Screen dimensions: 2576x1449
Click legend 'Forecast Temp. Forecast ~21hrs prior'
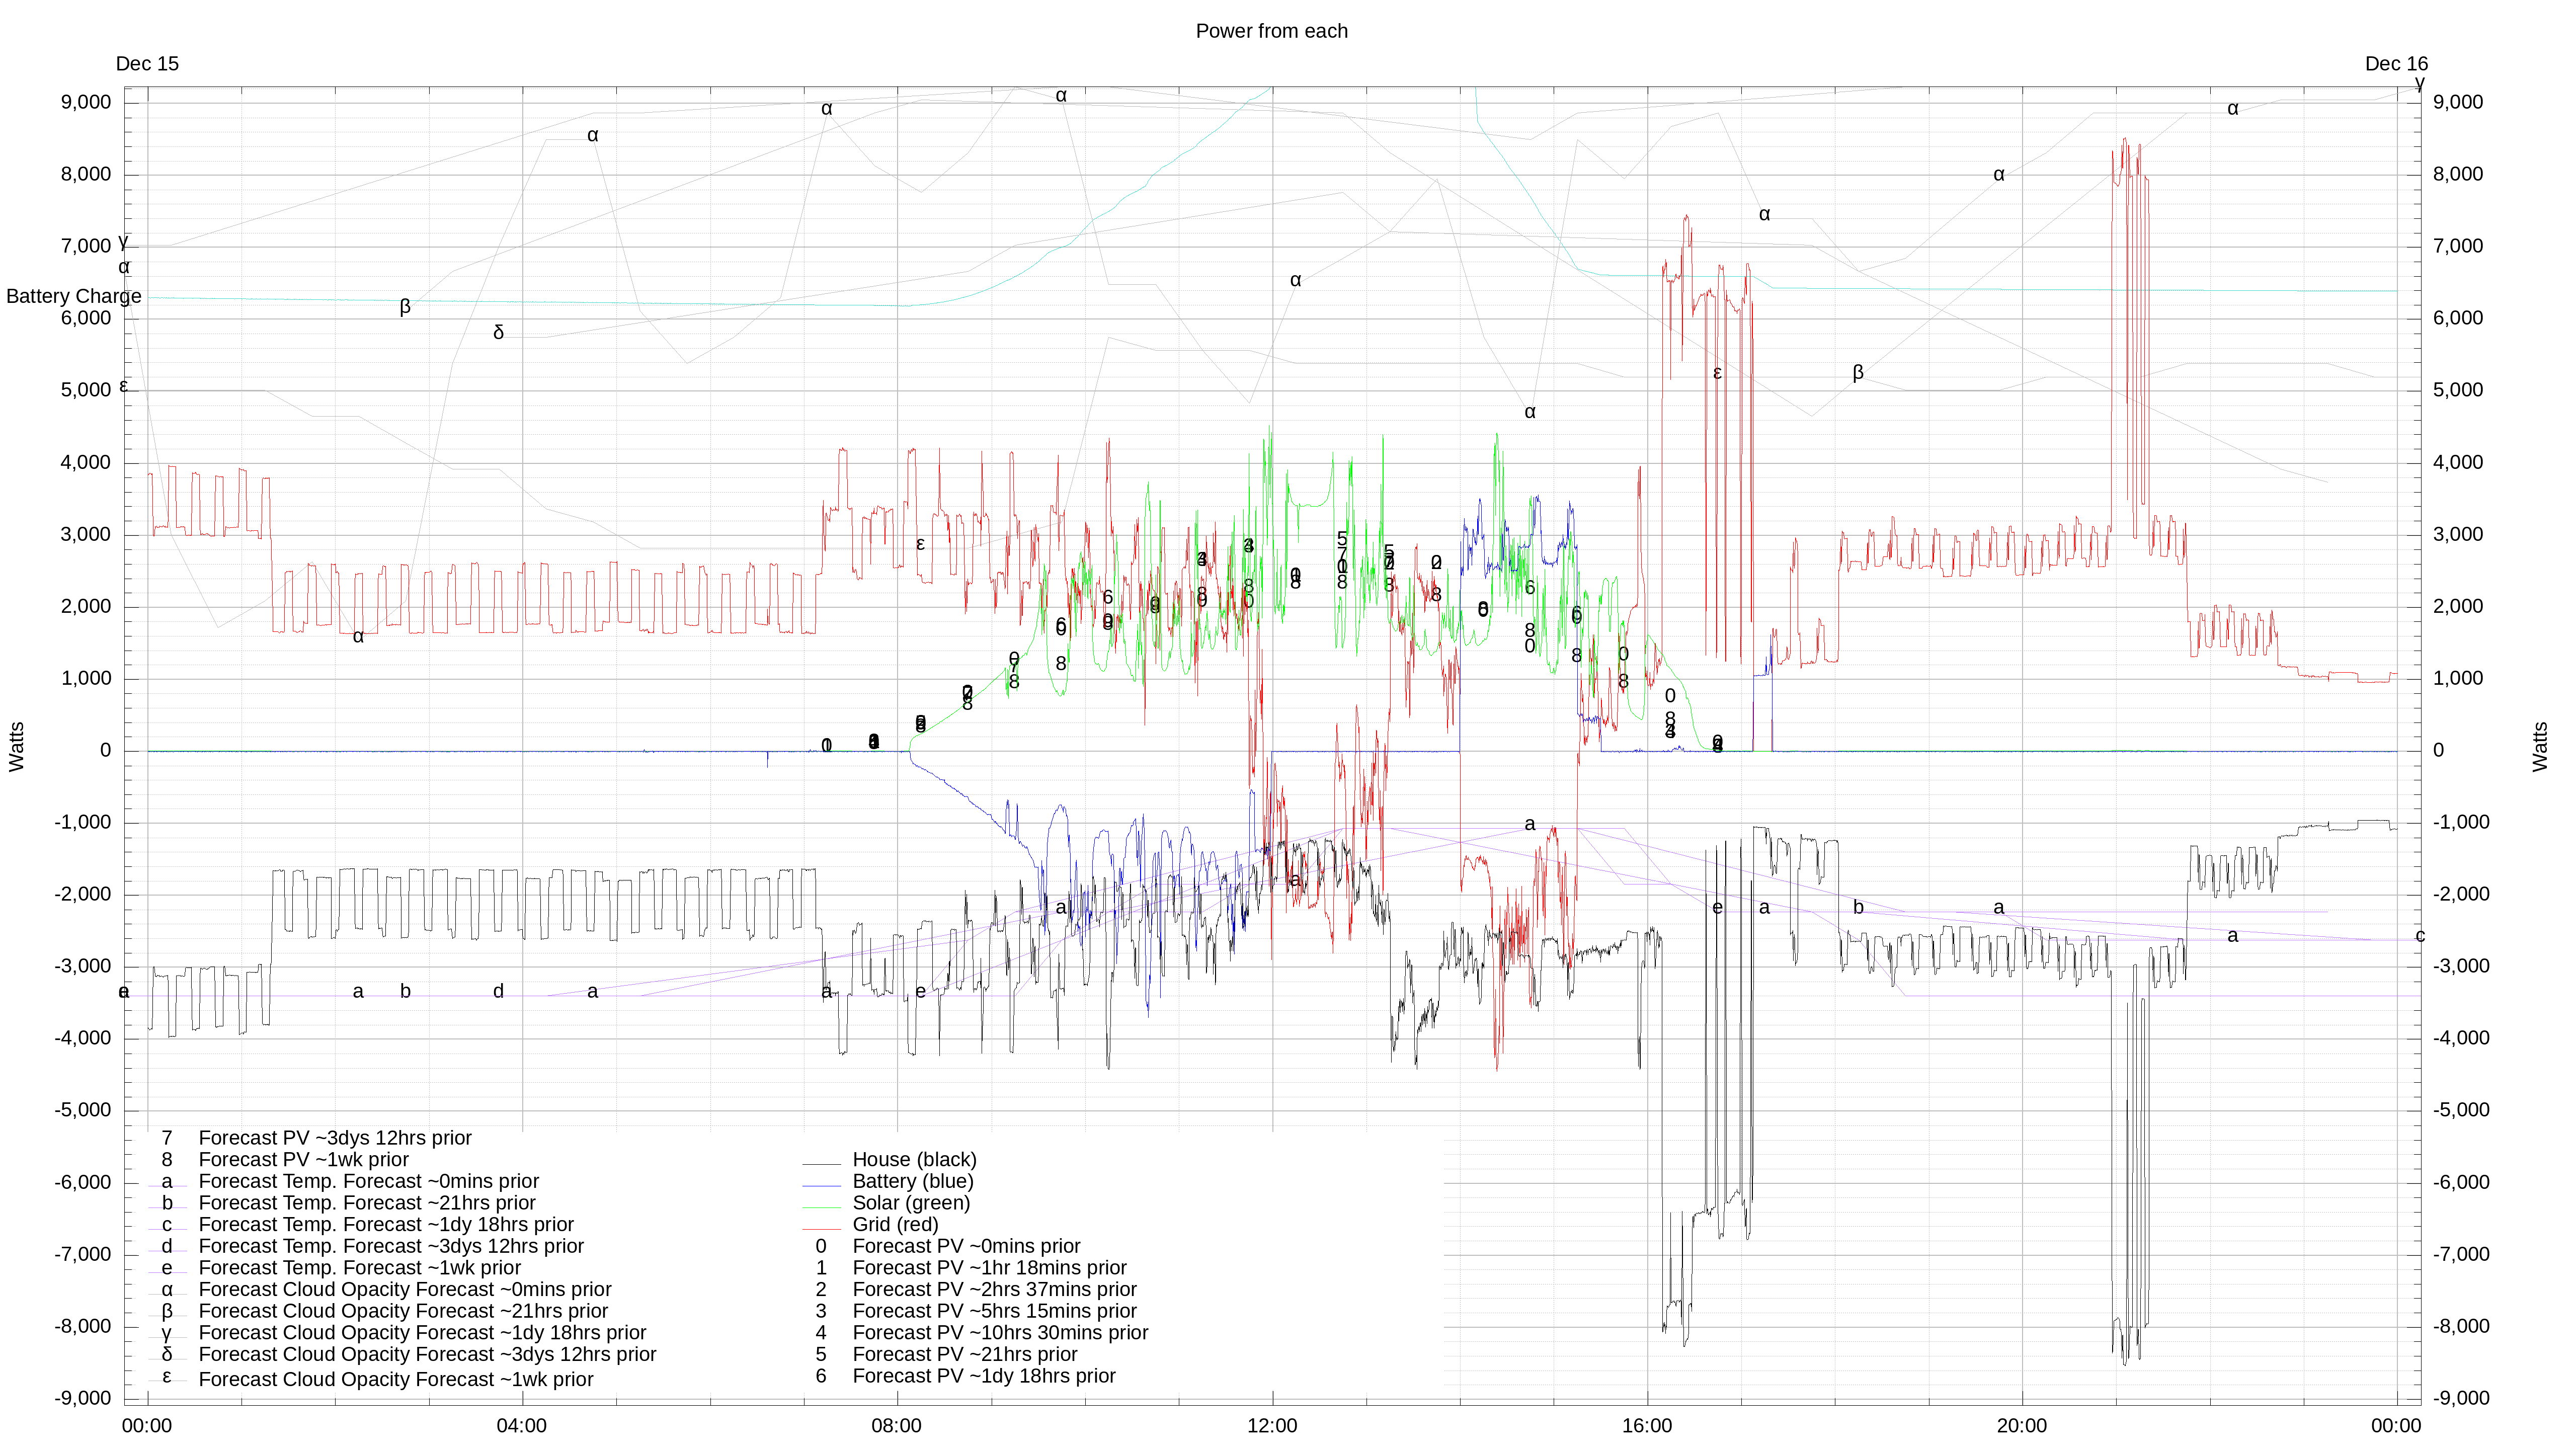point(367,1203)
